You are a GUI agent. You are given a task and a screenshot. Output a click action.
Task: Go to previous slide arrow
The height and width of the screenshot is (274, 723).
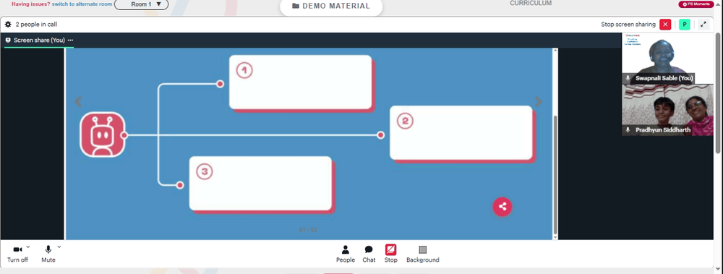(x=78, y=101)
